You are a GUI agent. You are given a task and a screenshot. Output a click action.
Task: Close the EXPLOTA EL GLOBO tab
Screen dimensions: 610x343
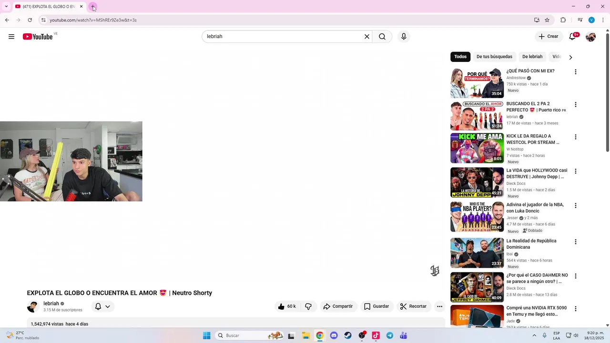81,7
